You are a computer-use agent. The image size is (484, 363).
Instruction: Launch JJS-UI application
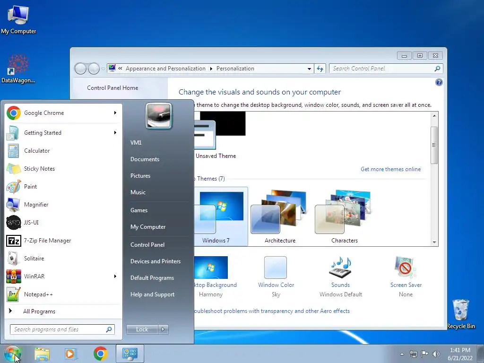[x=63, y=222]
